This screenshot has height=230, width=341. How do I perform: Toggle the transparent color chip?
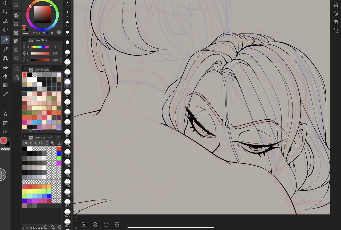click(5, 149)
